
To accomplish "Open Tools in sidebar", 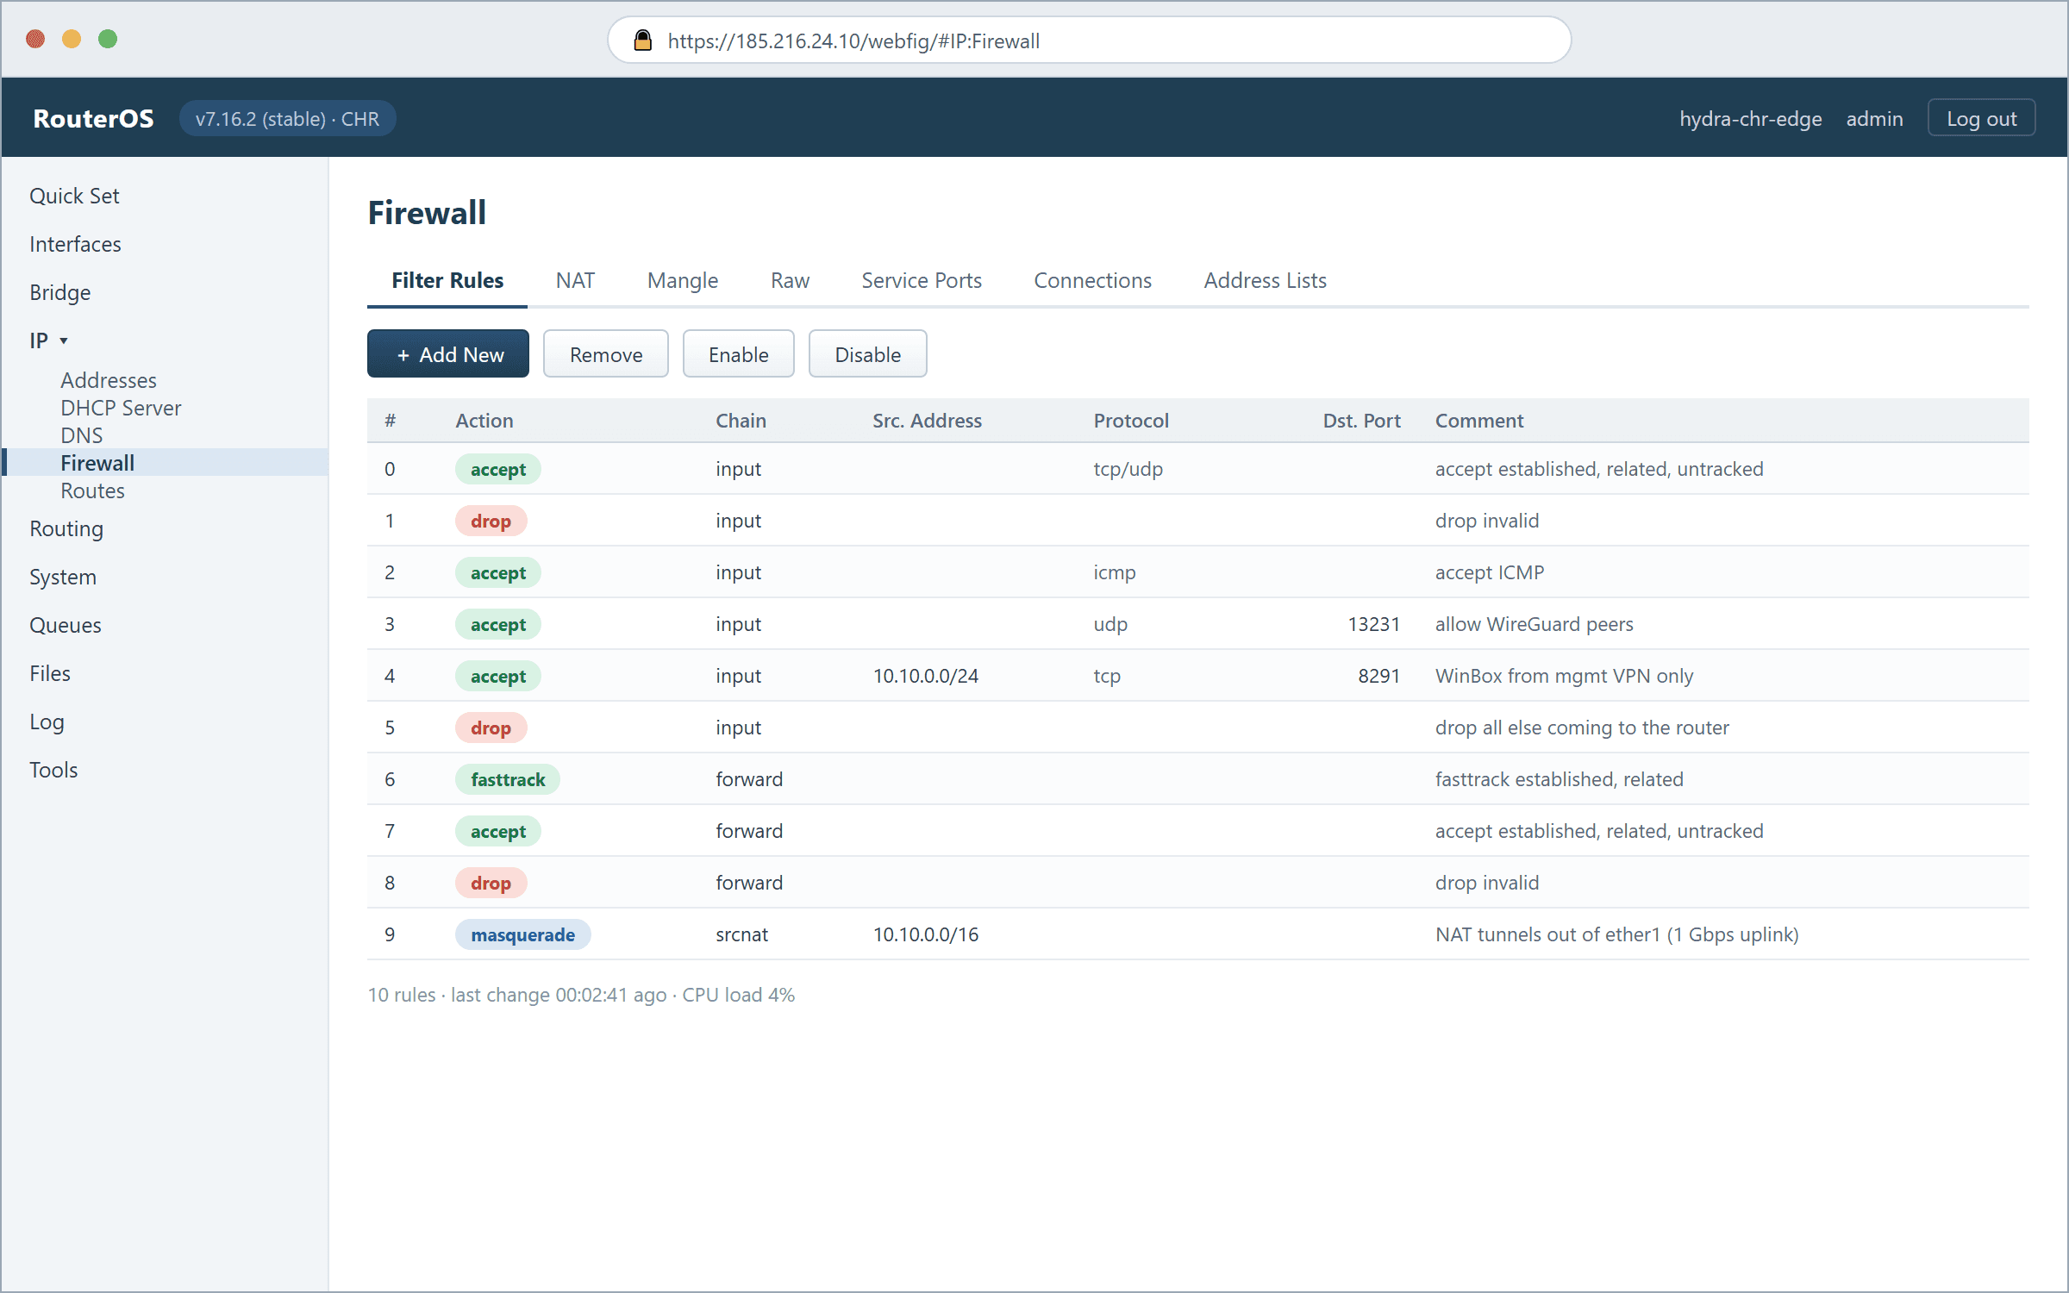I will point(53,770).
